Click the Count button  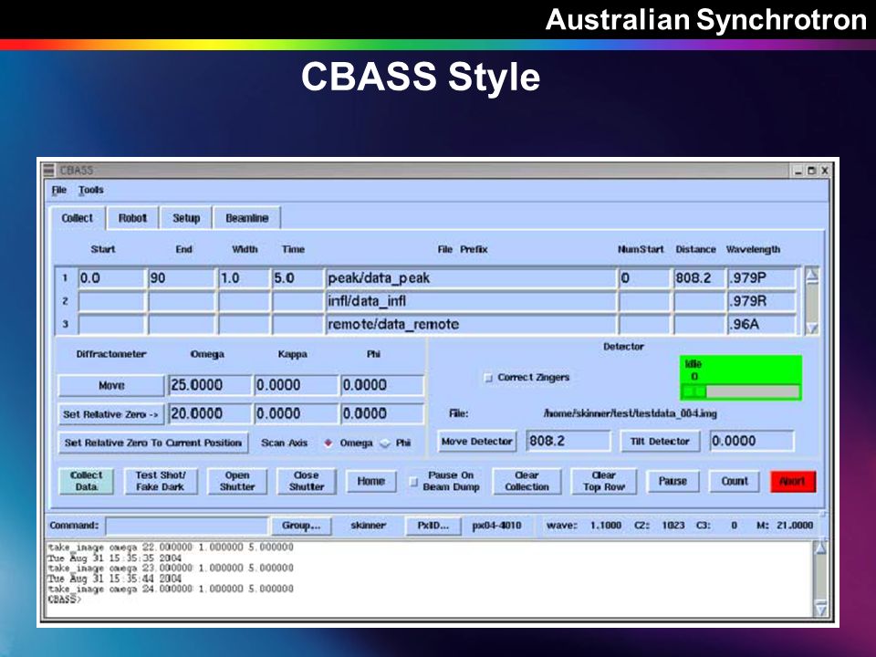click(735, 481)
